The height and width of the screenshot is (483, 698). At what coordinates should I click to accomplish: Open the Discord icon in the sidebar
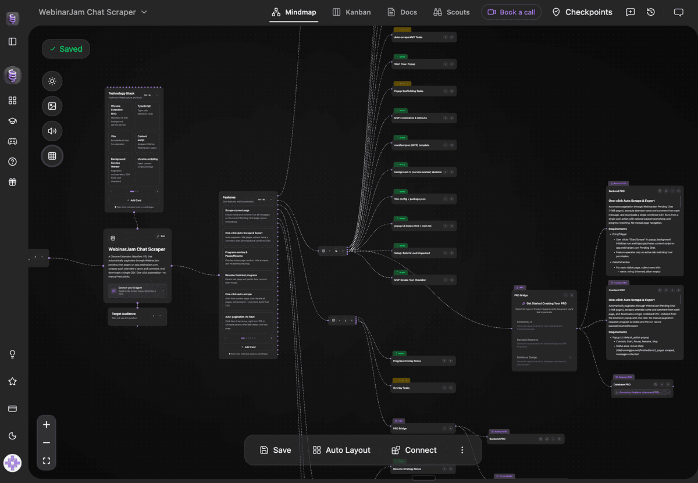tap(12, 141)
